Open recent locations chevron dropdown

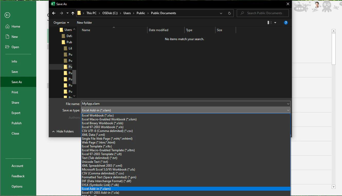point(67,13)
